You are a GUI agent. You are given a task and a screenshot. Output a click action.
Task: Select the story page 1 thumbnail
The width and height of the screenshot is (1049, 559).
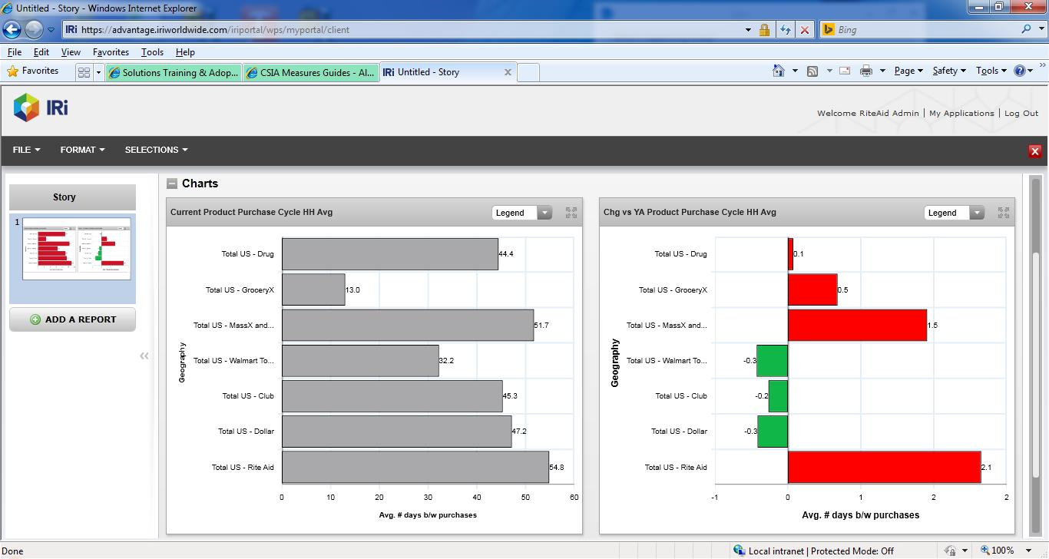pyautogui.click(x=76, y=248)
